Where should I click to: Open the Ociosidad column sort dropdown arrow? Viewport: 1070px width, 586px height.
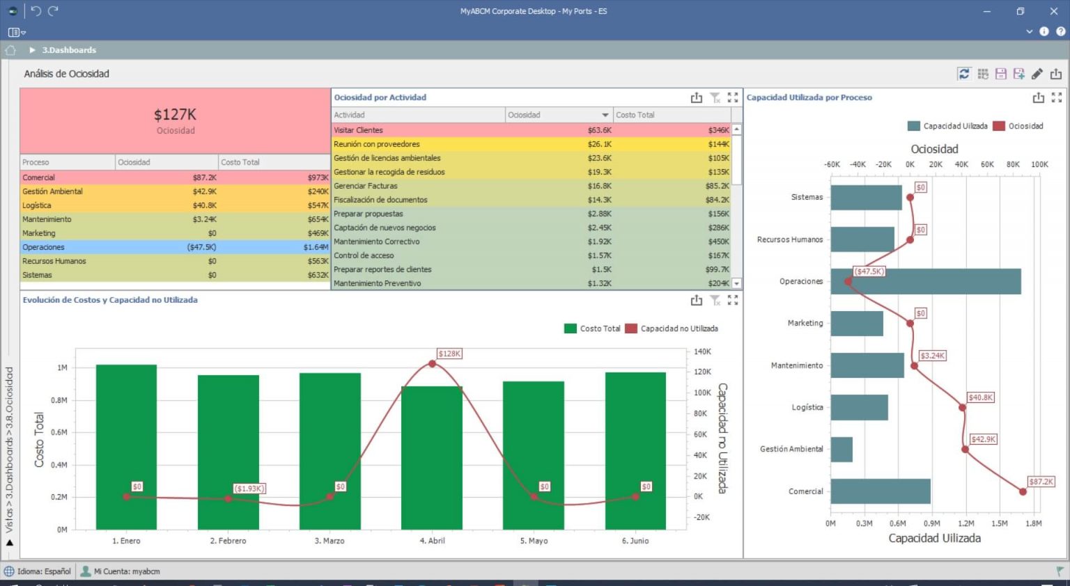[605, 116]
